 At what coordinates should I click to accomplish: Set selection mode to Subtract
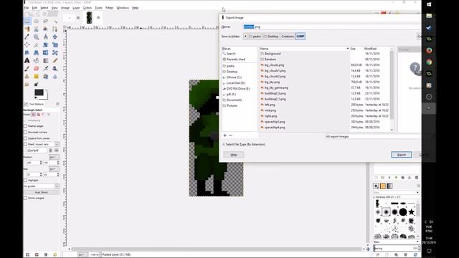[43, 115]
